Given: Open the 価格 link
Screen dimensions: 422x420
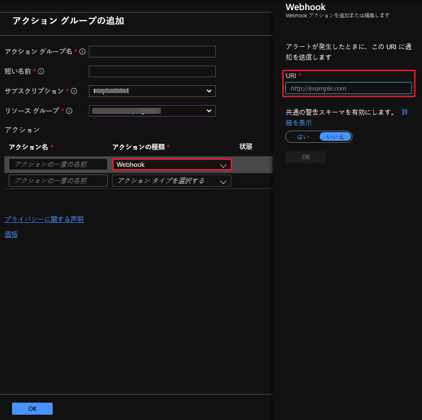Looking at the screenshot, I should coord(11,234).
